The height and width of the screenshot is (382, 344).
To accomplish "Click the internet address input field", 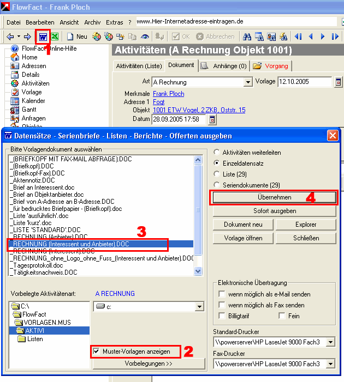I will pos(236,22).
